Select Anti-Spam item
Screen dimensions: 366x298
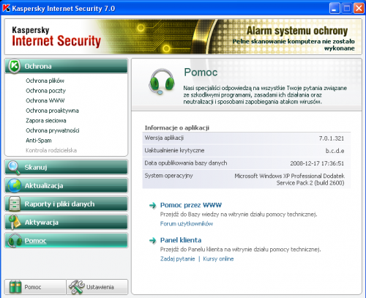click(x=39, y=141)
